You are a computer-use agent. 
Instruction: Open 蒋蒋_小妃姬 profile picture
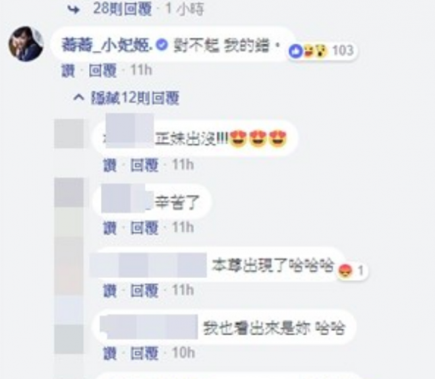tap(26, 44)
